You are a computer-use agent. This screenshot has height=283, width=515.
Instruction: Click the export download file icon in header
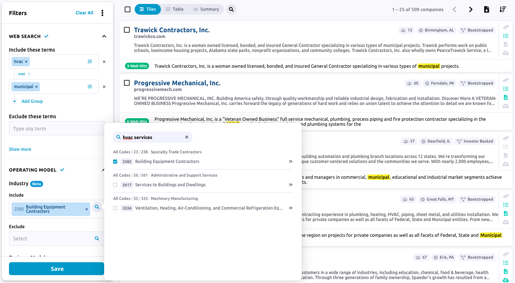coord(487,10)
